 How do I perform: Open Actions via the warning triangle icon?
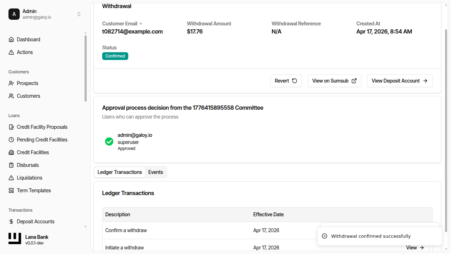click(11, 52)
